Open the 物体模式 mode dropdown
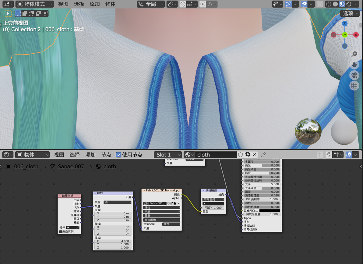 [34, 4]
